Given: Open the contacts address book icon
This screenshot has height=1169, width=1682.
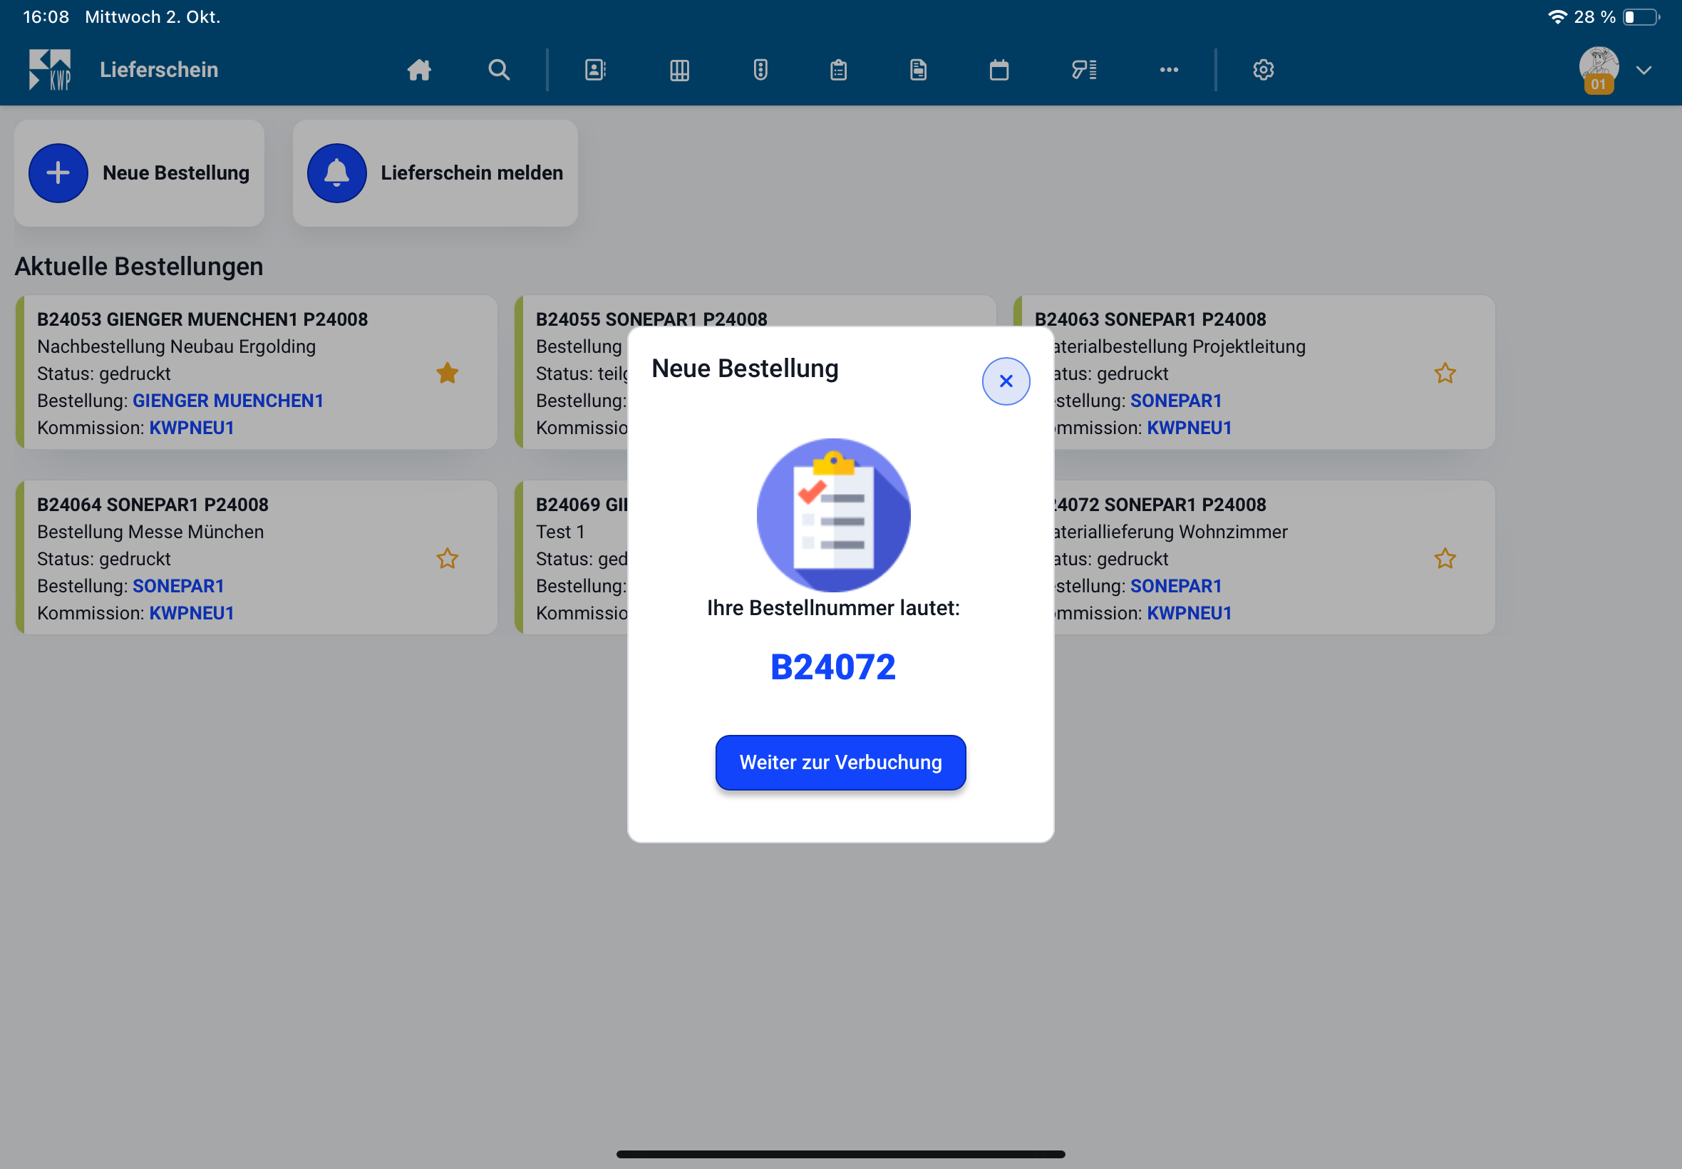Looking at the screenshot, I should [594, 70].
